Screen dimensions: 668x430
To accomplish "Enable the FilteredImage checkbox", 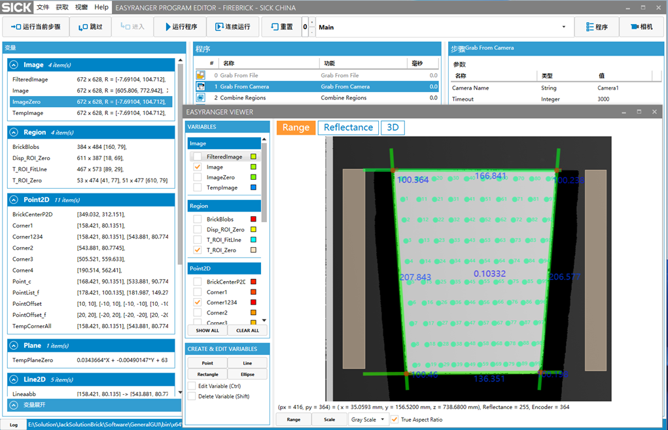I will [197, 157].
